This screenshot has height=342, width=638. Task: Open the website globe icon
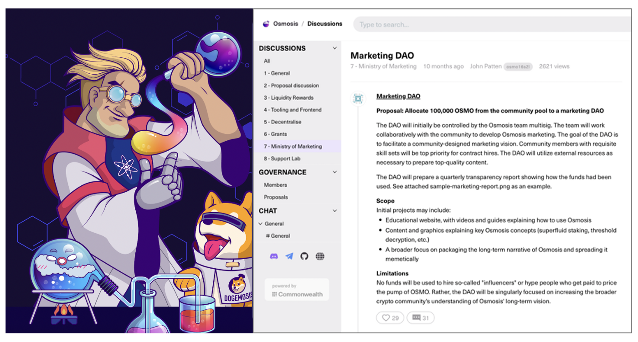pos(320,256)
